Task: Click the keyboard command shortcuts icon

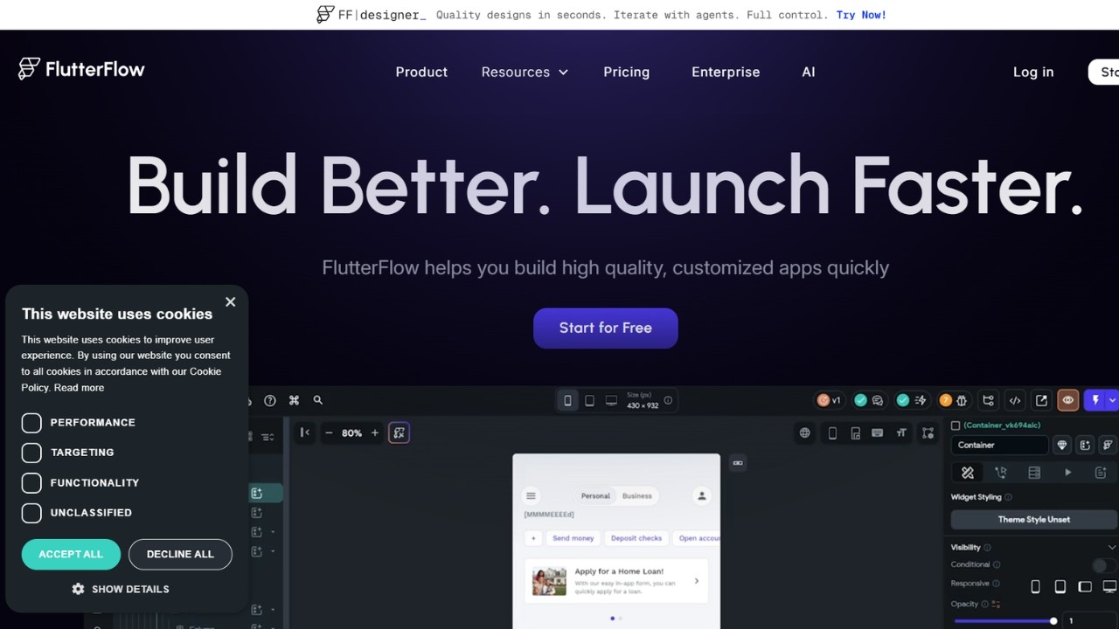Action: (x=294, y=400)
